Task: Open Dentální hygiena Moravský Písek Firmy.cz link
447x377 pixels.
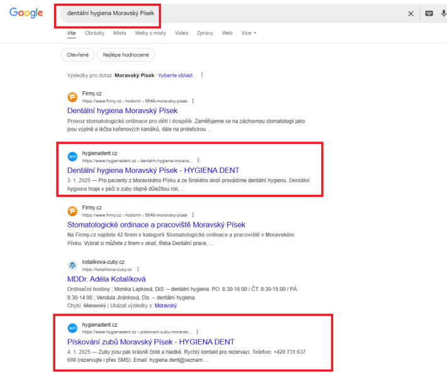Action: (123, 111)
